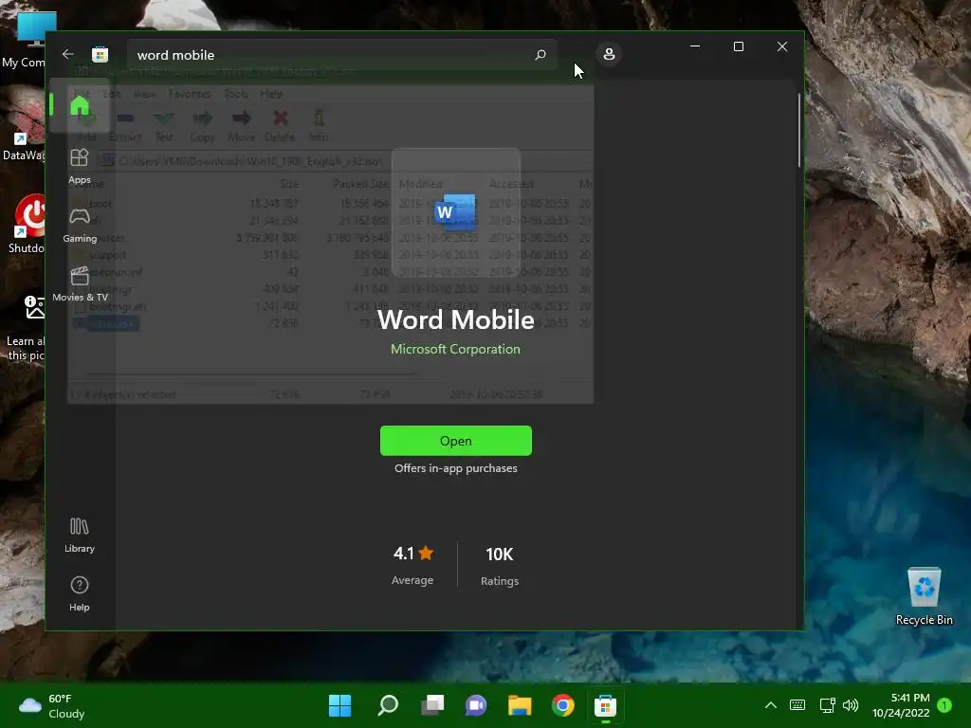Expand the hidden system tray icons chevron
The height and width of the screenshot is (728, 971).
[770, 705]
